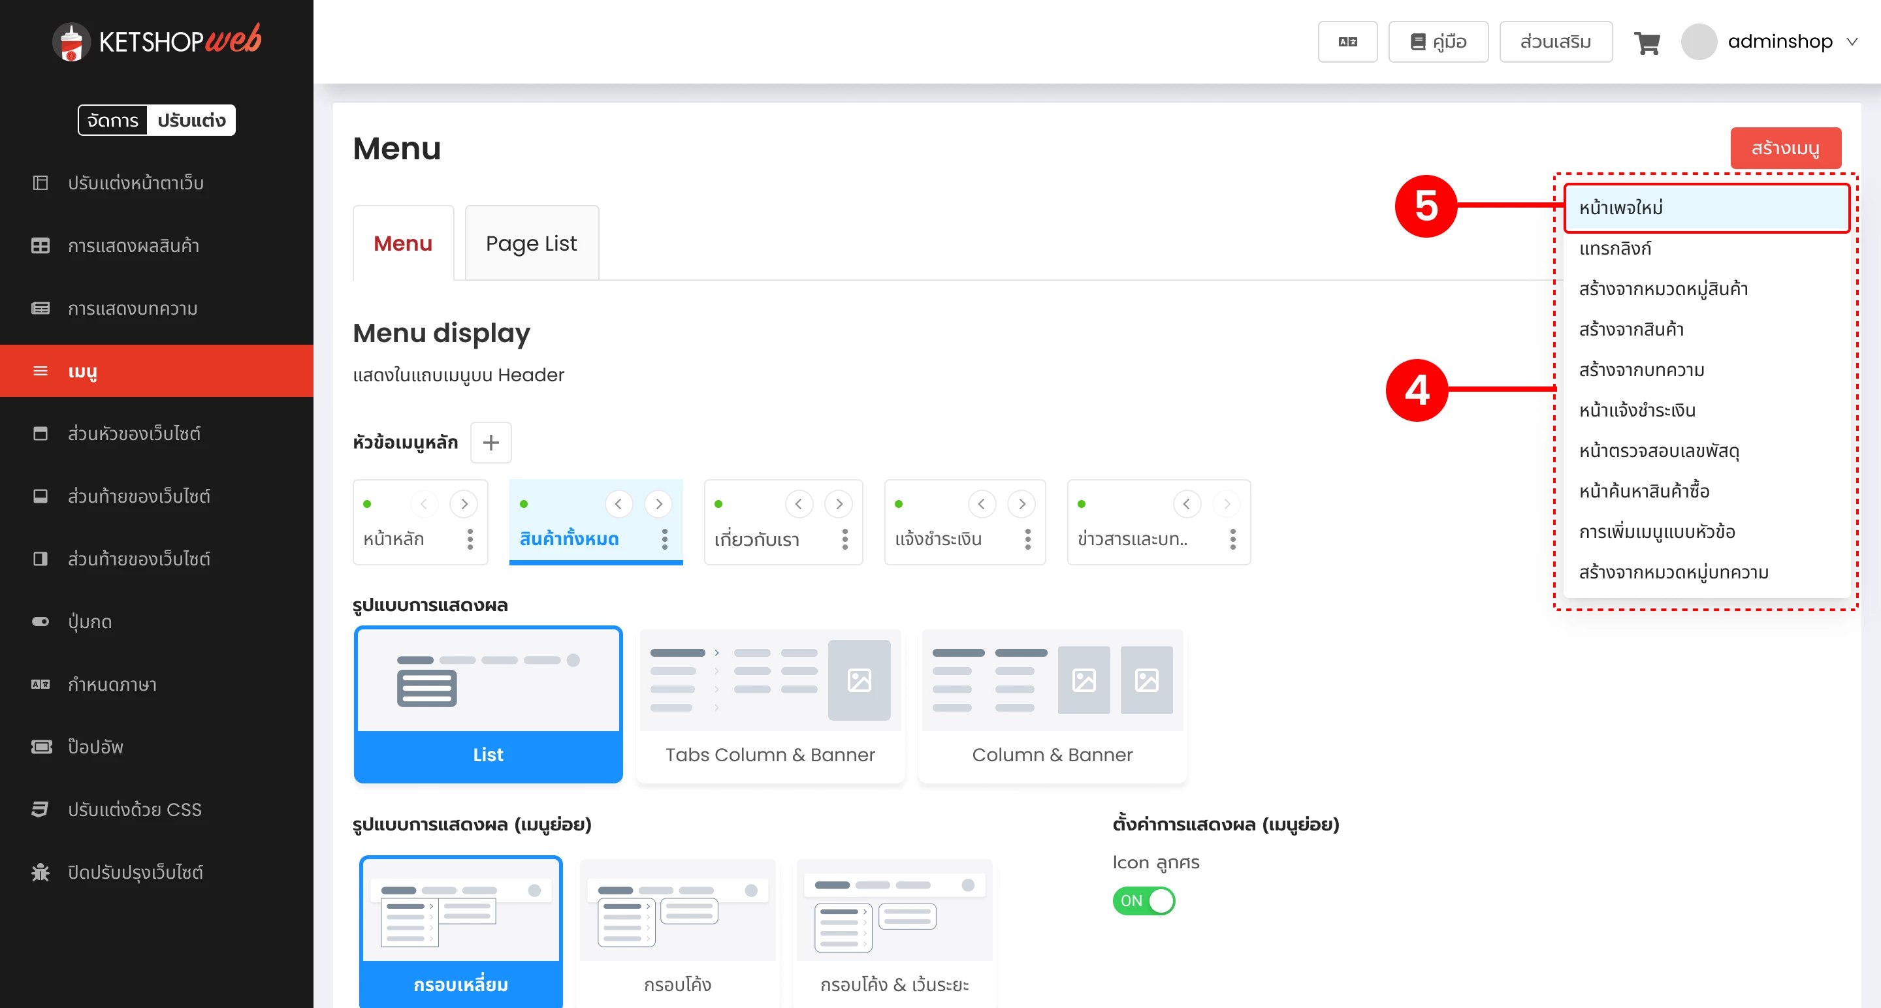The image size is (1881, 1008).
Task: Click the CSS icon beside ปรับแต่งด้วย CSS
Action: (x=40, y=809)
